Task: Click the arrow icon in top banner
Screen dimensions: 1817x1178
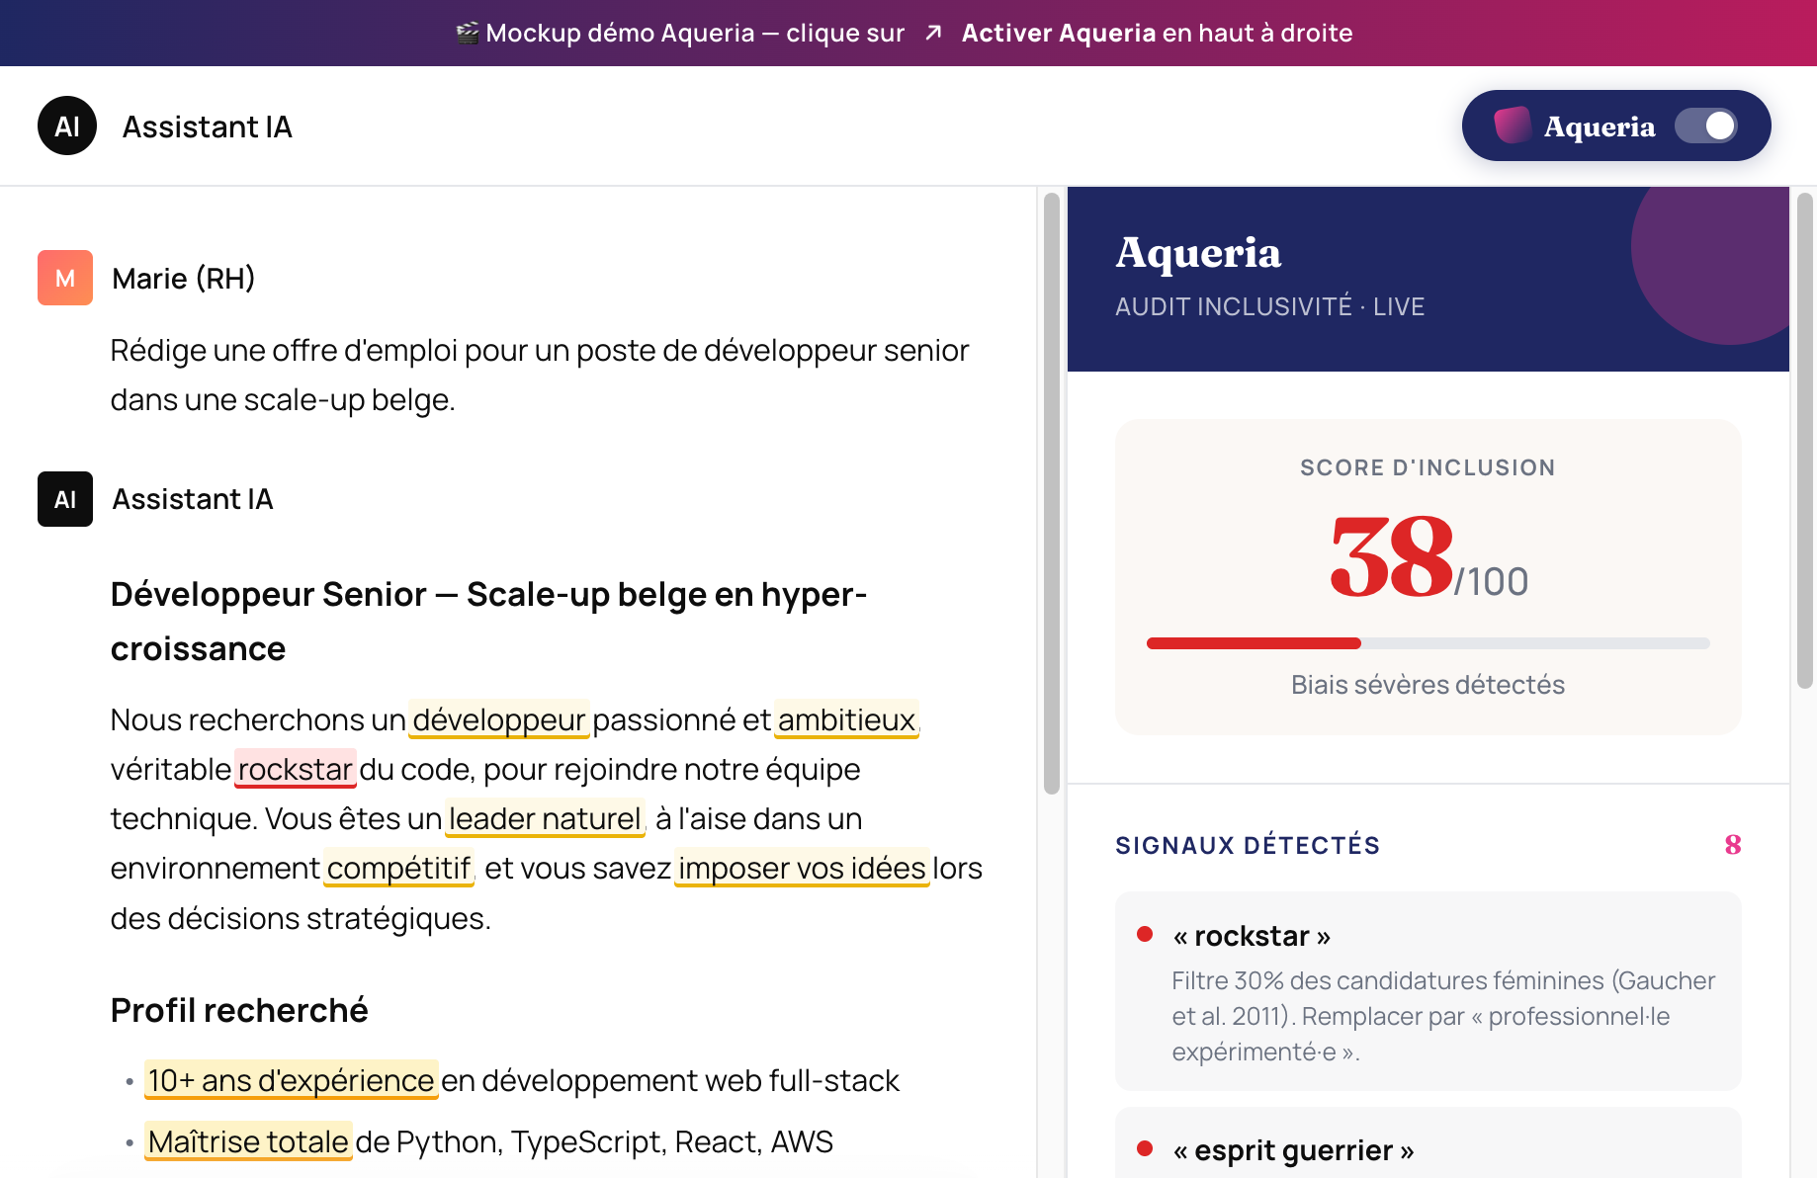Action: [933, 33]
